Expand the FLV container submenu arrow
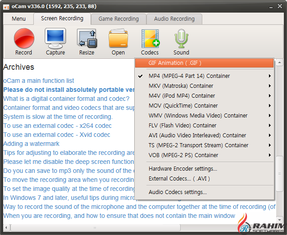Image resolution: width=287 pixels, height=235 pixels. coord(270,126)
